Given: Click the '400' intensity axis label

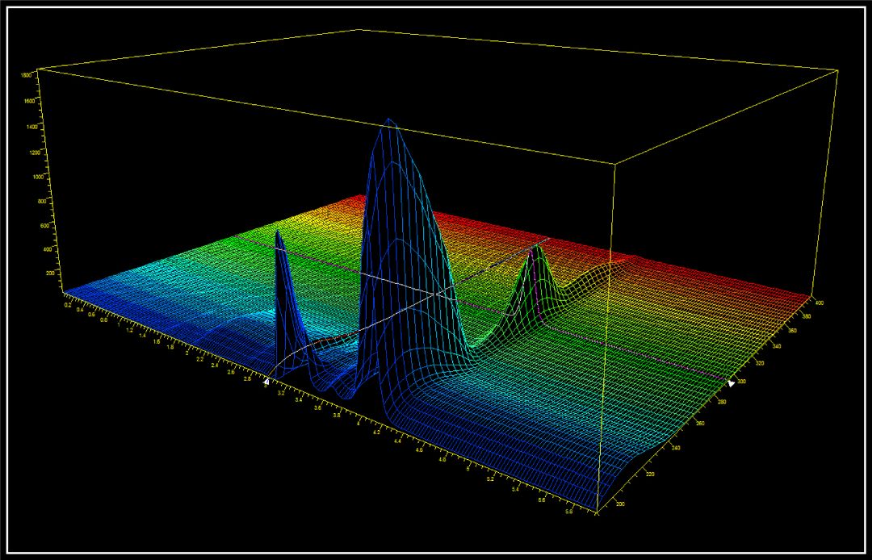Looking at the screenshot, I should pyautogui.click(x=48, y=249).
